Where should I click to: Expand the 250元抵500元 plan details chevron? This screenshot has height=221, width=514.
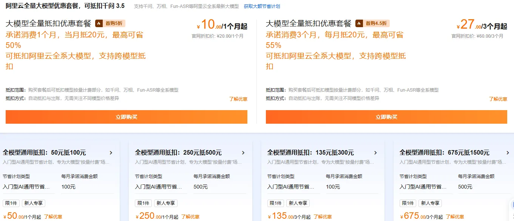tap(244, 153)
